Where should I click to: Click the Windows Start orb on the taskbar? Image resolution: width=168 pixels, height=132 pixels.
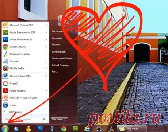(5, 129)
